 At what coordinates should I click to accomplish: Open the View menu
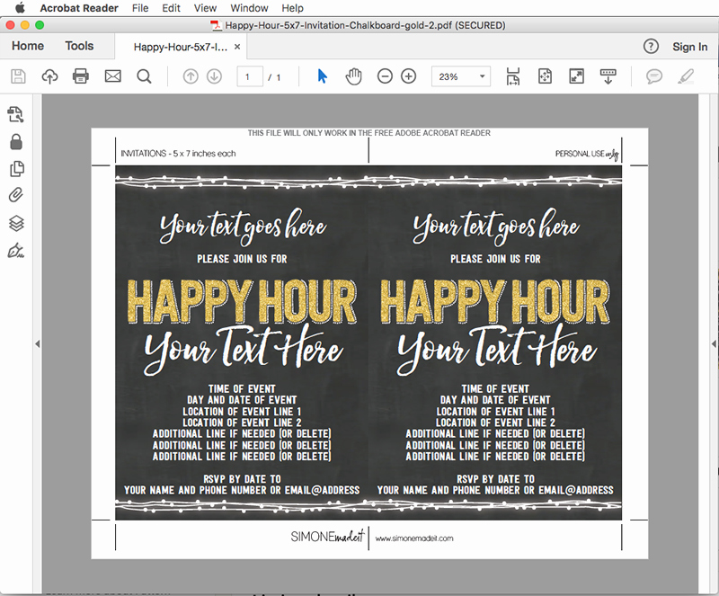pyautogui.click(x=205, y=8)
